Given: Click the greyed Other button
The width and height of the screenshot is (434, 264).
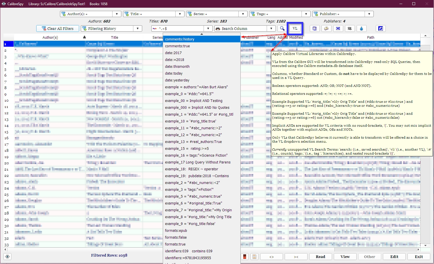Looking at the screenshot, I should 369,257.
